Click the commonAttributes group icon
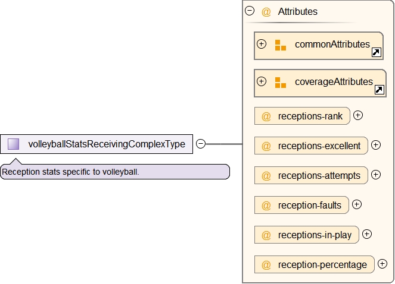Screen dimensions: 395x284 click(281, 45)
